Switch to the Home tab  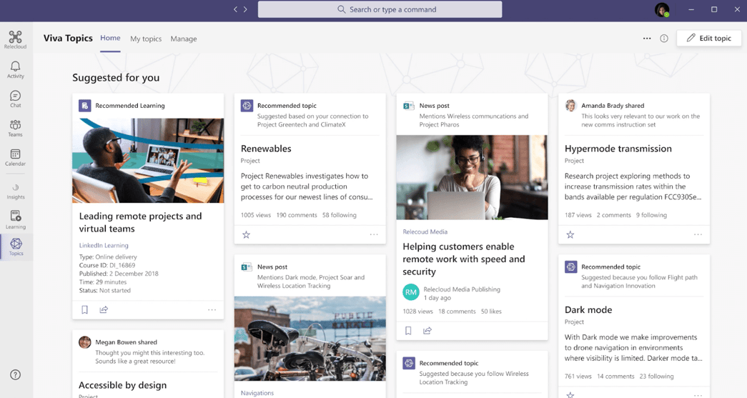(110, 38)
